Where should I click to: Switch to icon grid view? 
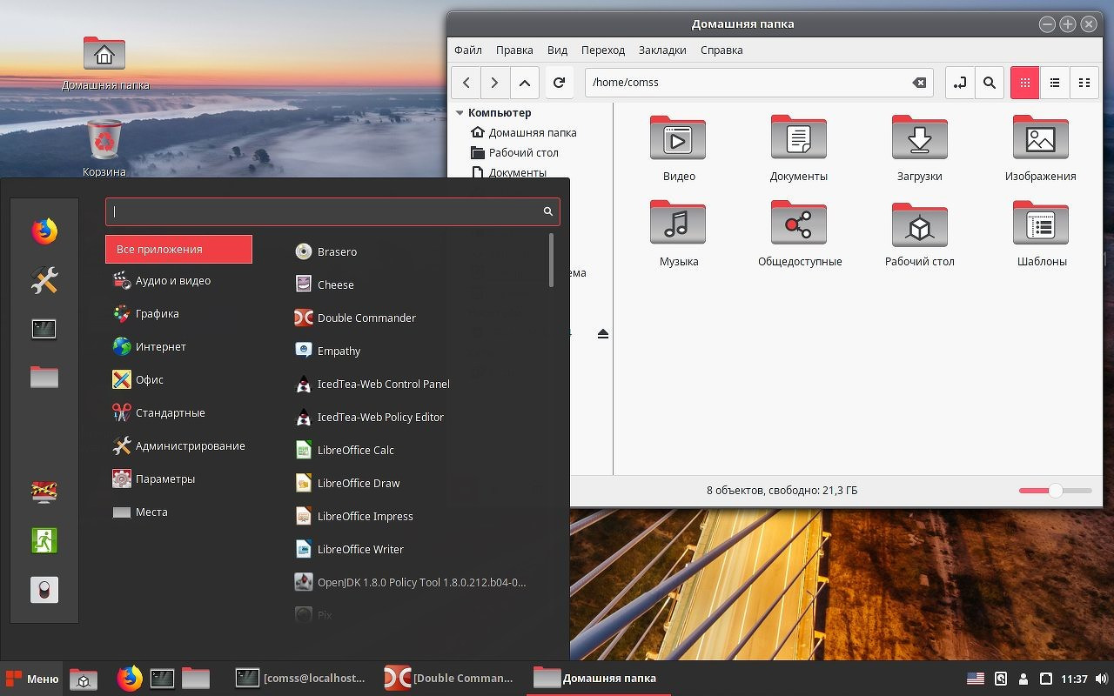(1024, 83)
